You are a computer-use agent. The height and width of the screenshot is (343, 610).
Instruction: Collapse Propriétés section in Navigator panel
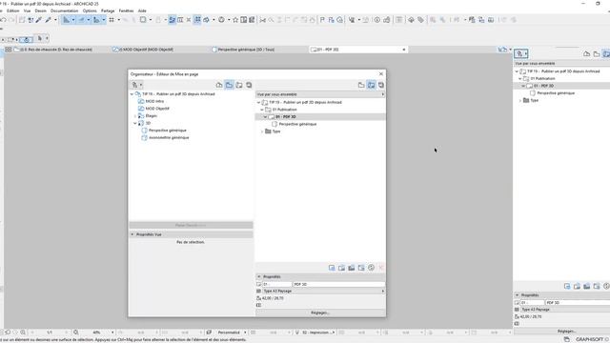517,295
